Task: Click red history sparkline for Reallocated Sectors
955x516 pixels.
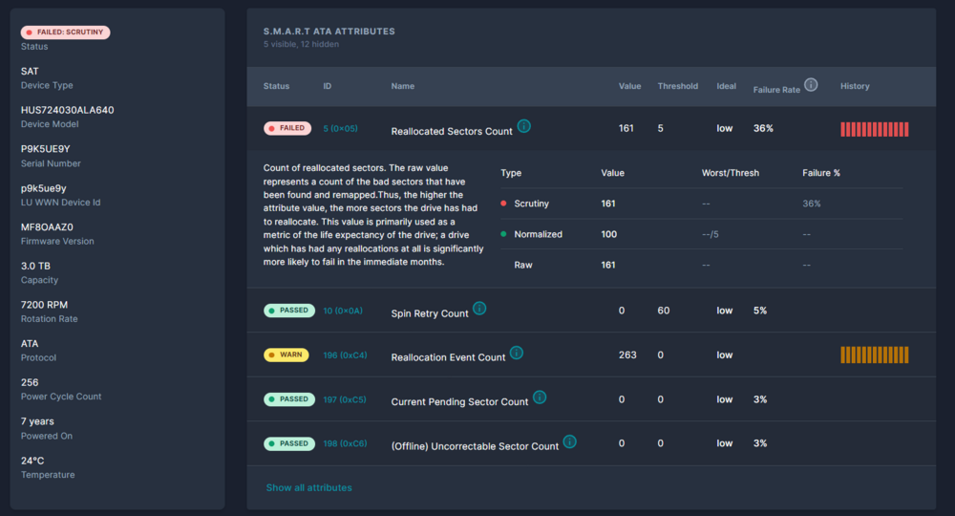Action: (x=875, y=129)
